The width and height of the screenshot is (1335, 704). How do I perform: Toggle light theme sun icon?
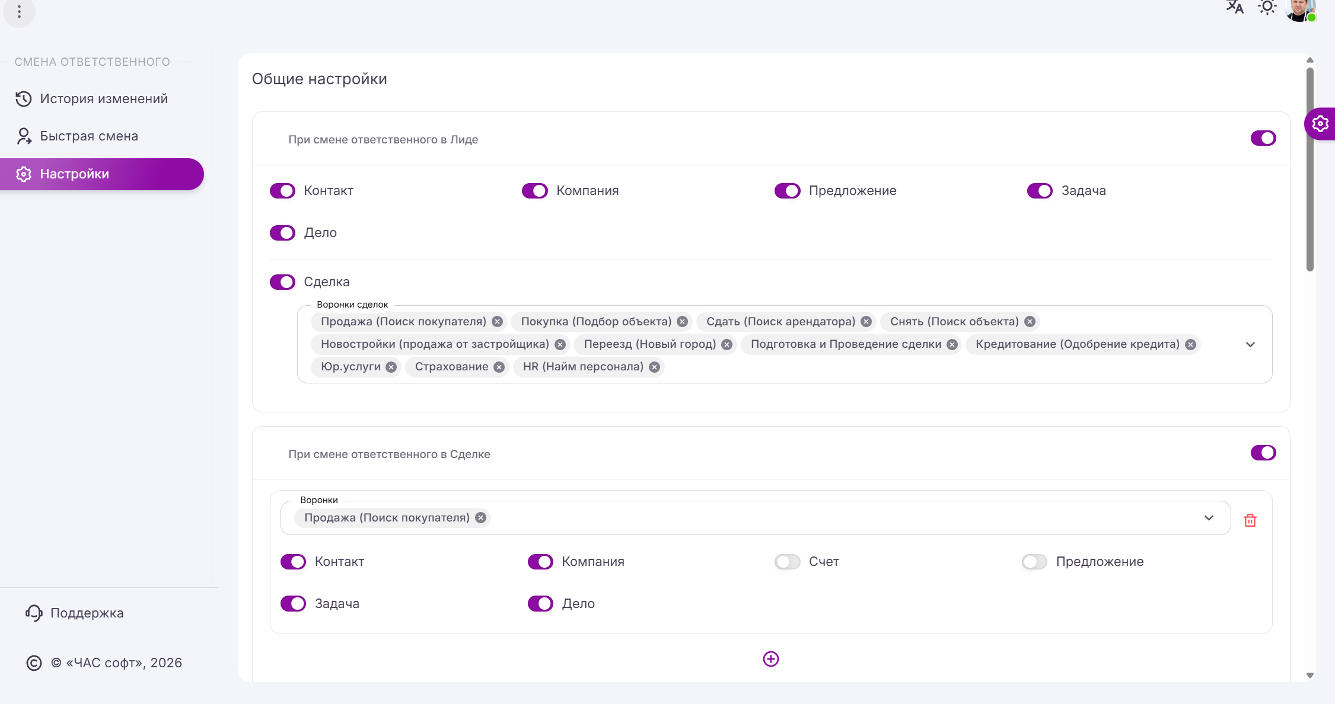(x=1267, y=8)
